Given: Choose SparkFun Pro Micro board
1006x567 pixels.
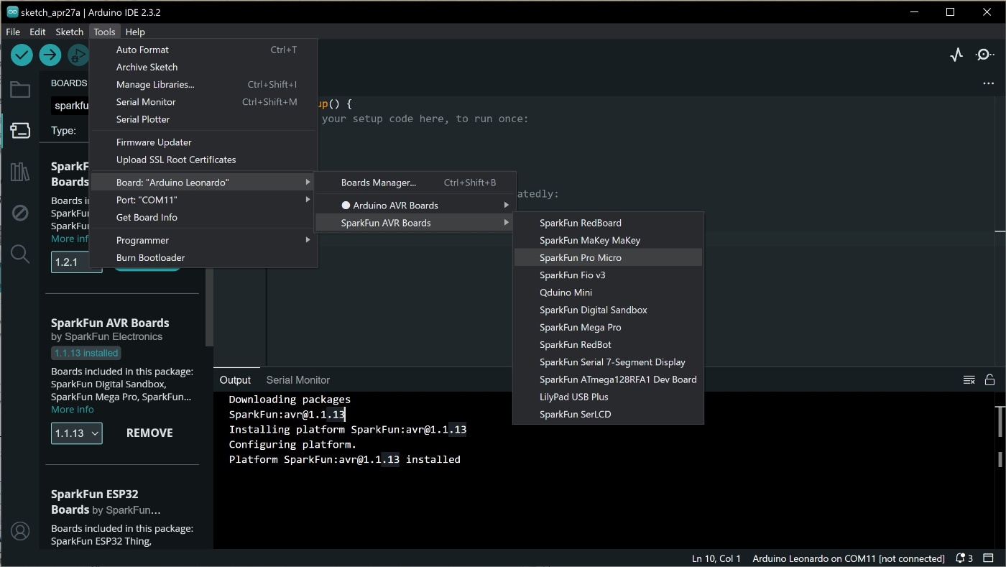Looking at the screenshot, I should click(x=608, y=257).
